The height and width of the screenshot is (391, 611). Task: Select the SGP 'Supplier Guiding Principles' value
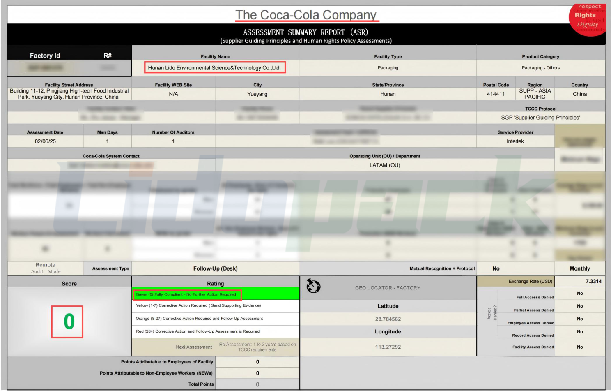pos(540,118)
